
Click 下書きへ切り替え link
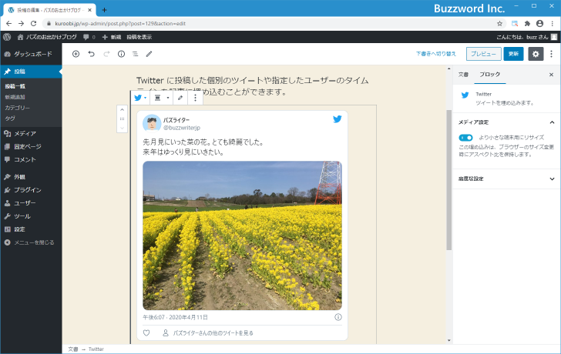coord(436,54)
